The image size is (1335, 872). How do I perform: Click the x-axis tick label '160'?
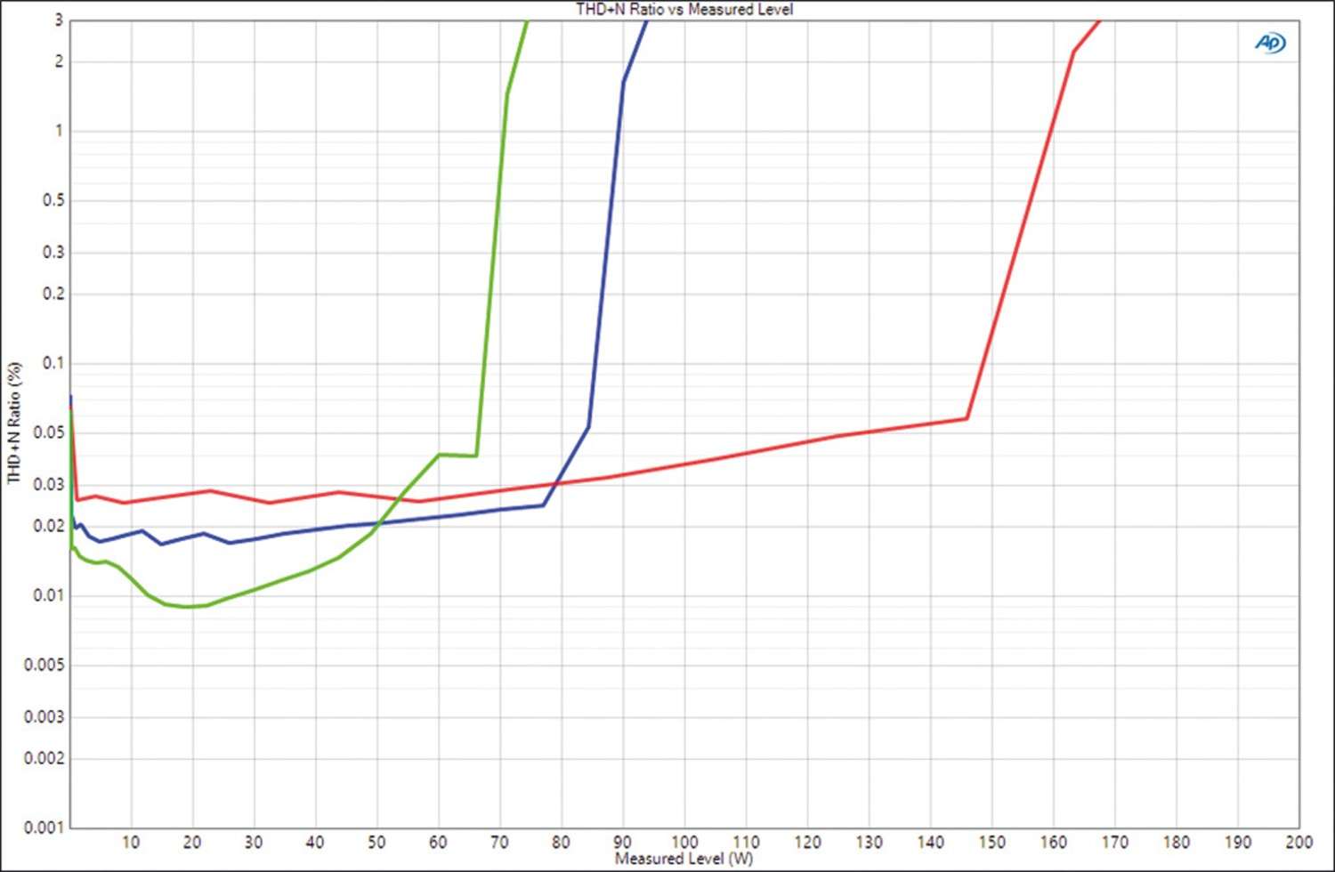(x=1053, y=842)
